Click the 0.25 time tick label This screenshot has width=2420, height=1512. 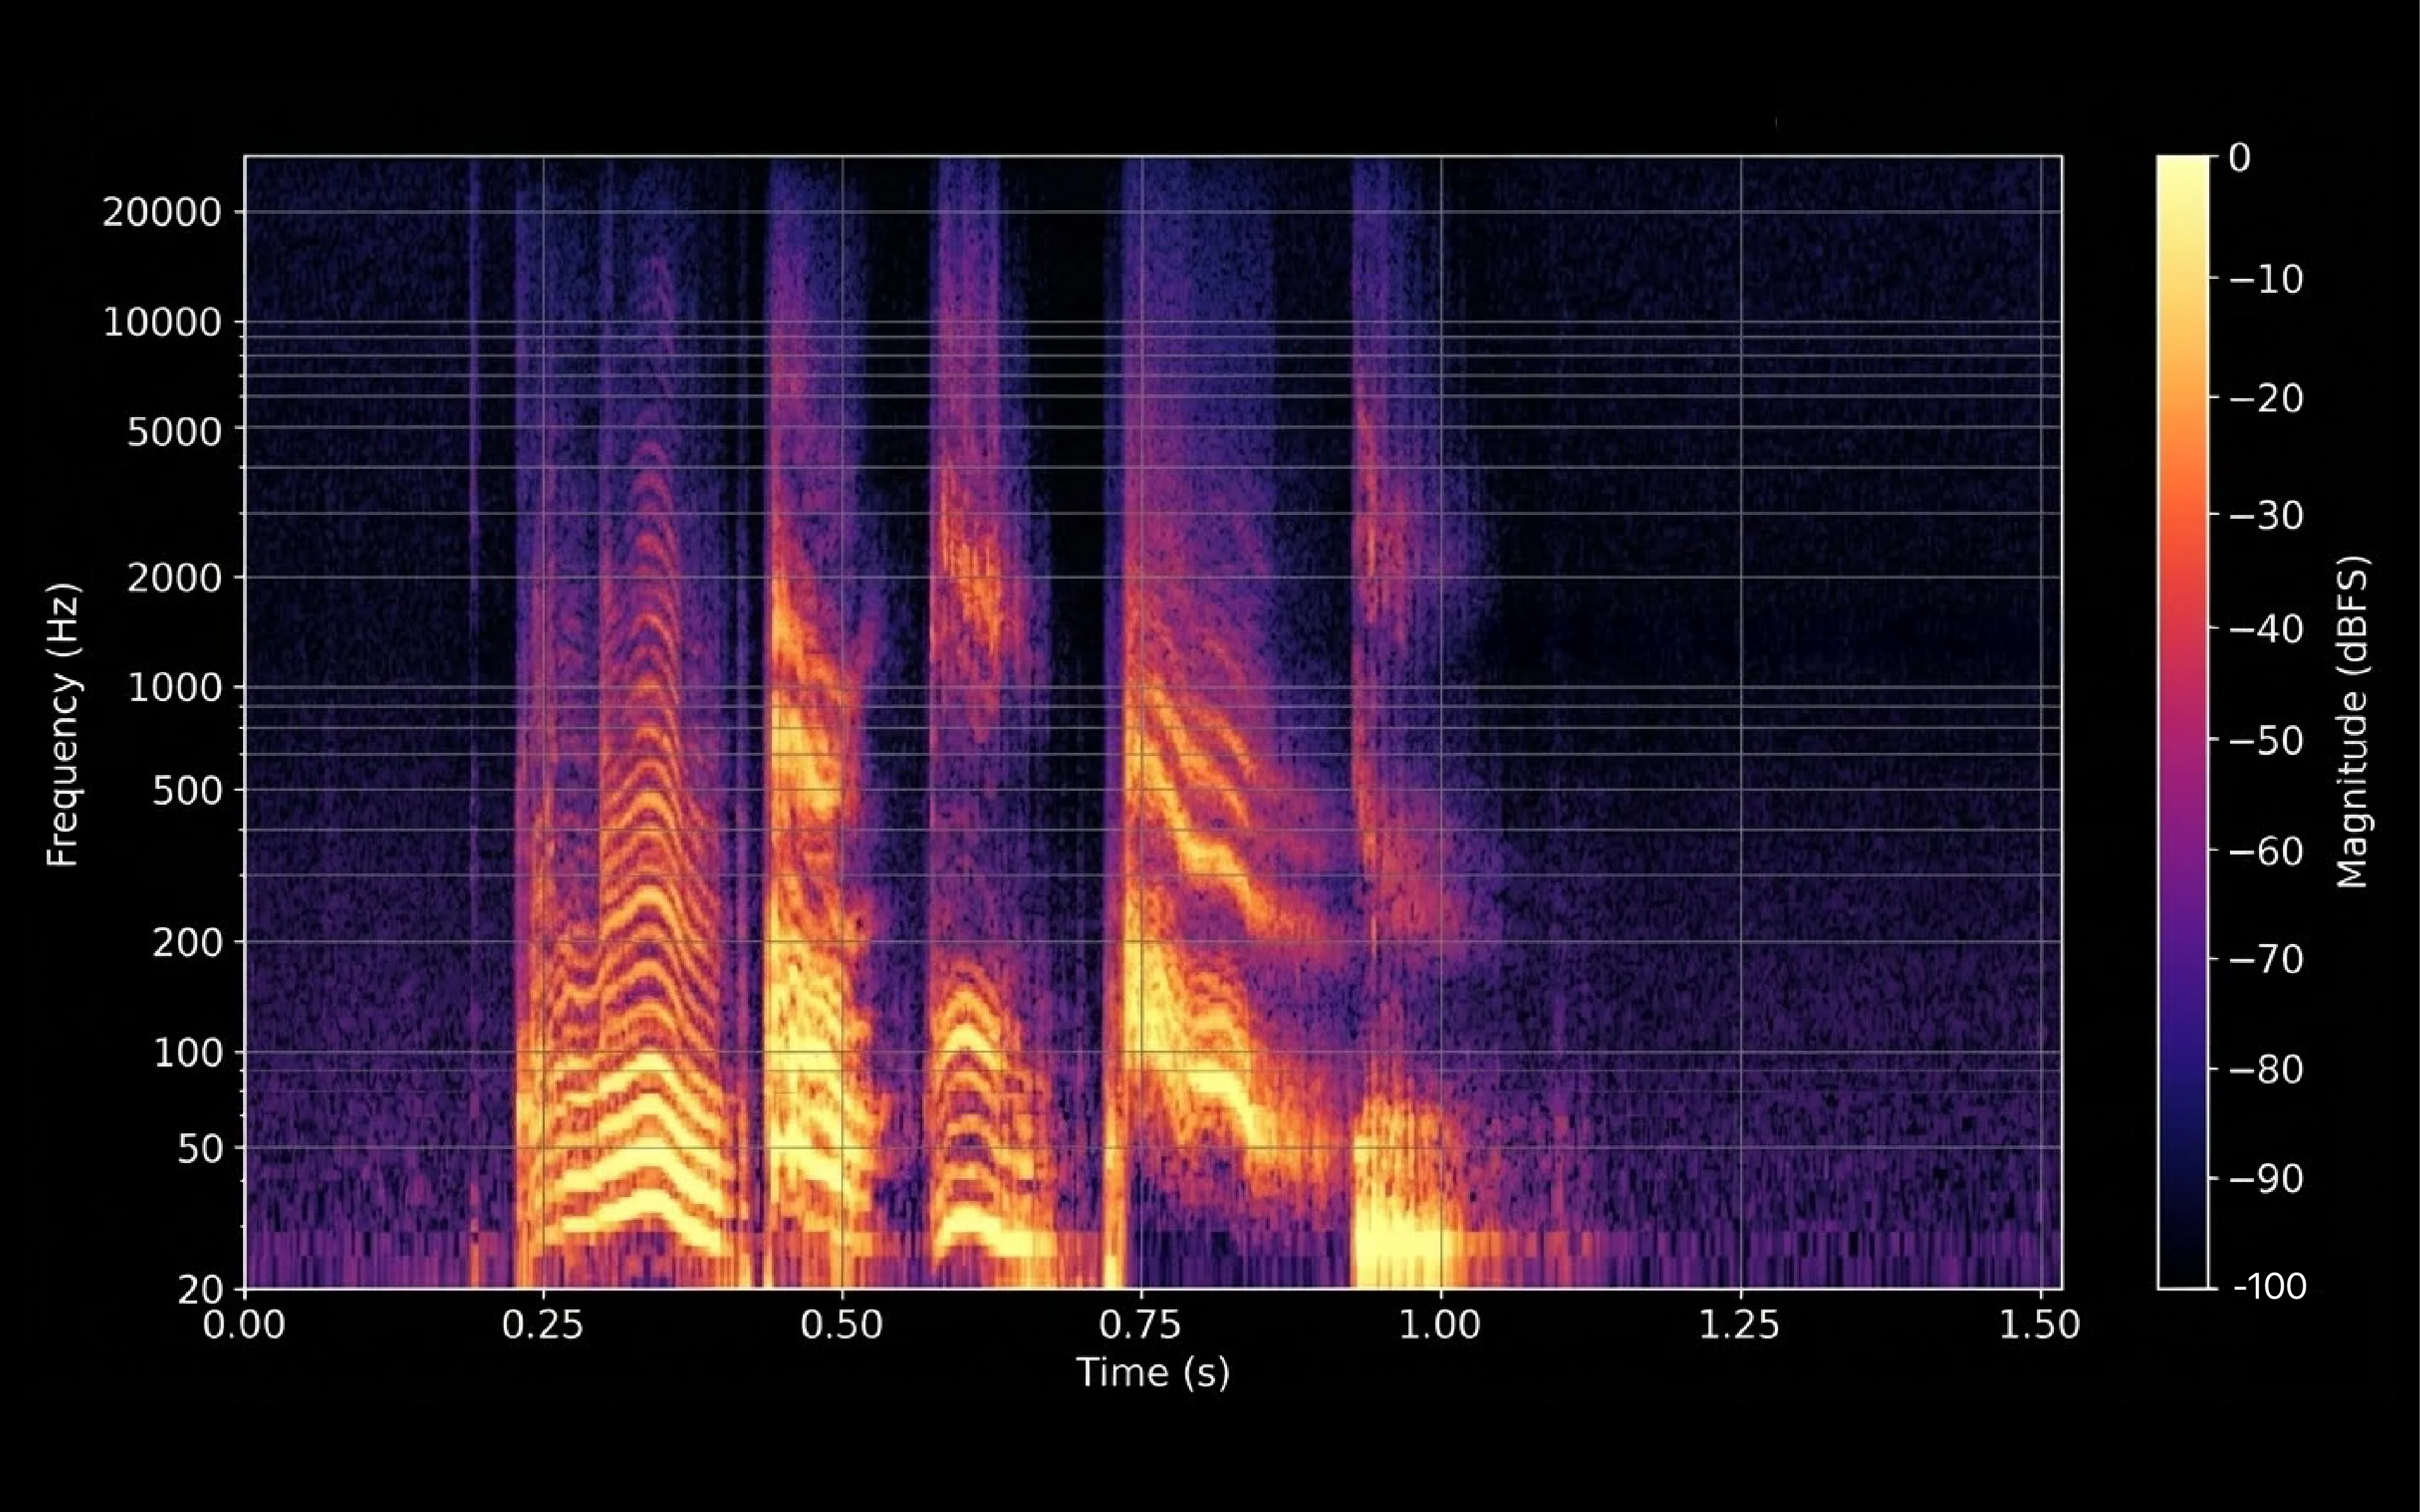tap(543, 1325)
